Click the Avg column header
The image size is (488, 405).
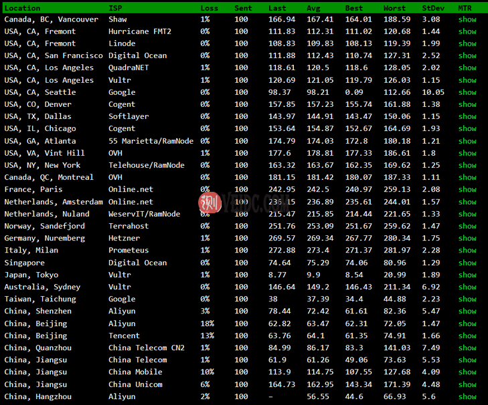pyautogui.click(x=313, y=8)
